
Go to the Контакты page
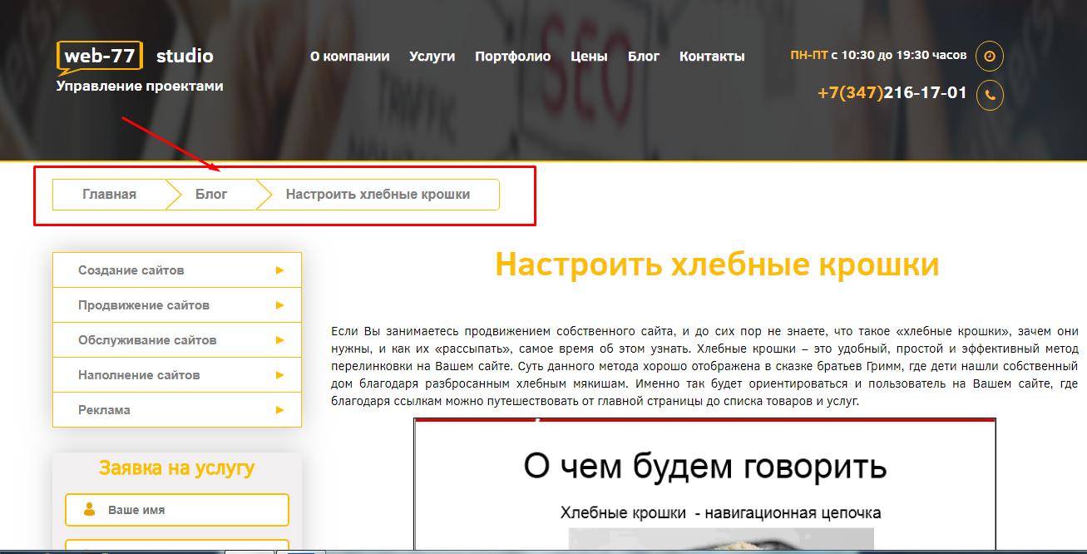712,57
